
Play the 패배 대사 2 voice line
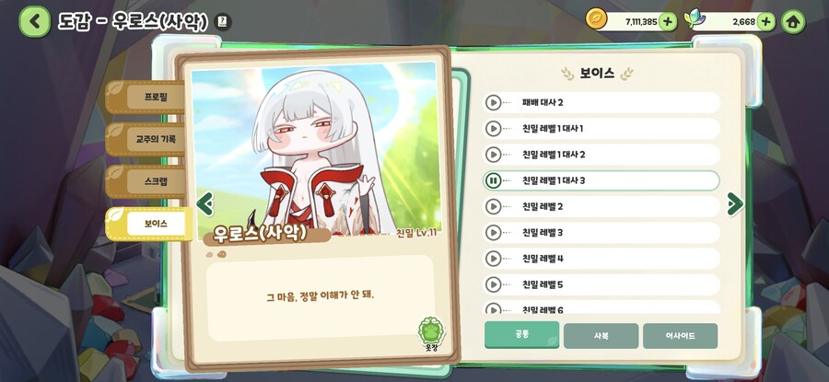493,102
